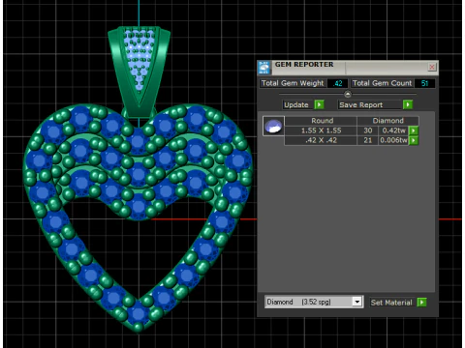
Task: Click the green arrow next to Set Material
Action: [x=421, y=303]
